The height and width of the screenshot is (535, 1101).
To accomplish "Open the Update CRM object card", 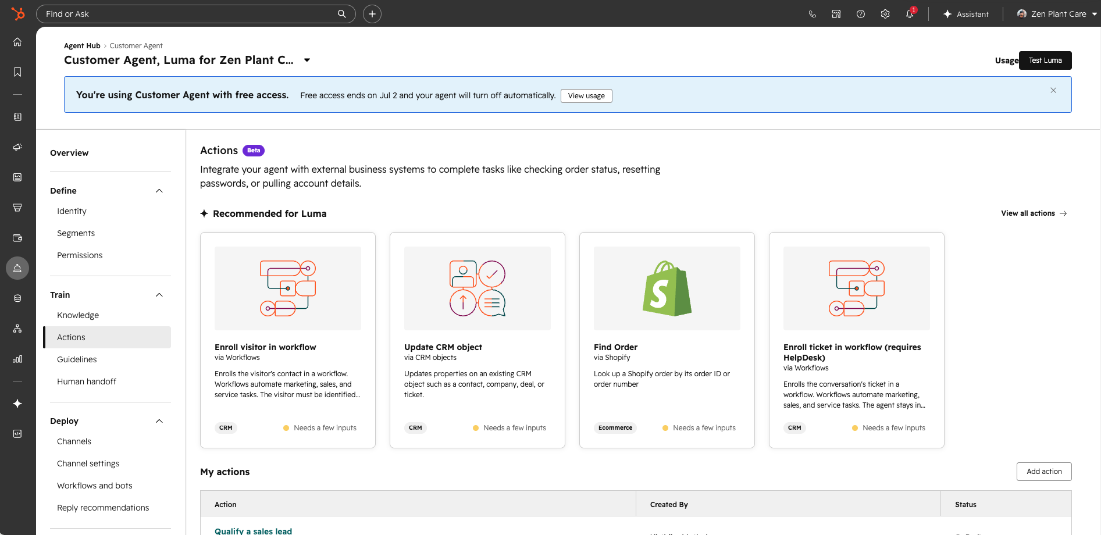I will (478, 340).
